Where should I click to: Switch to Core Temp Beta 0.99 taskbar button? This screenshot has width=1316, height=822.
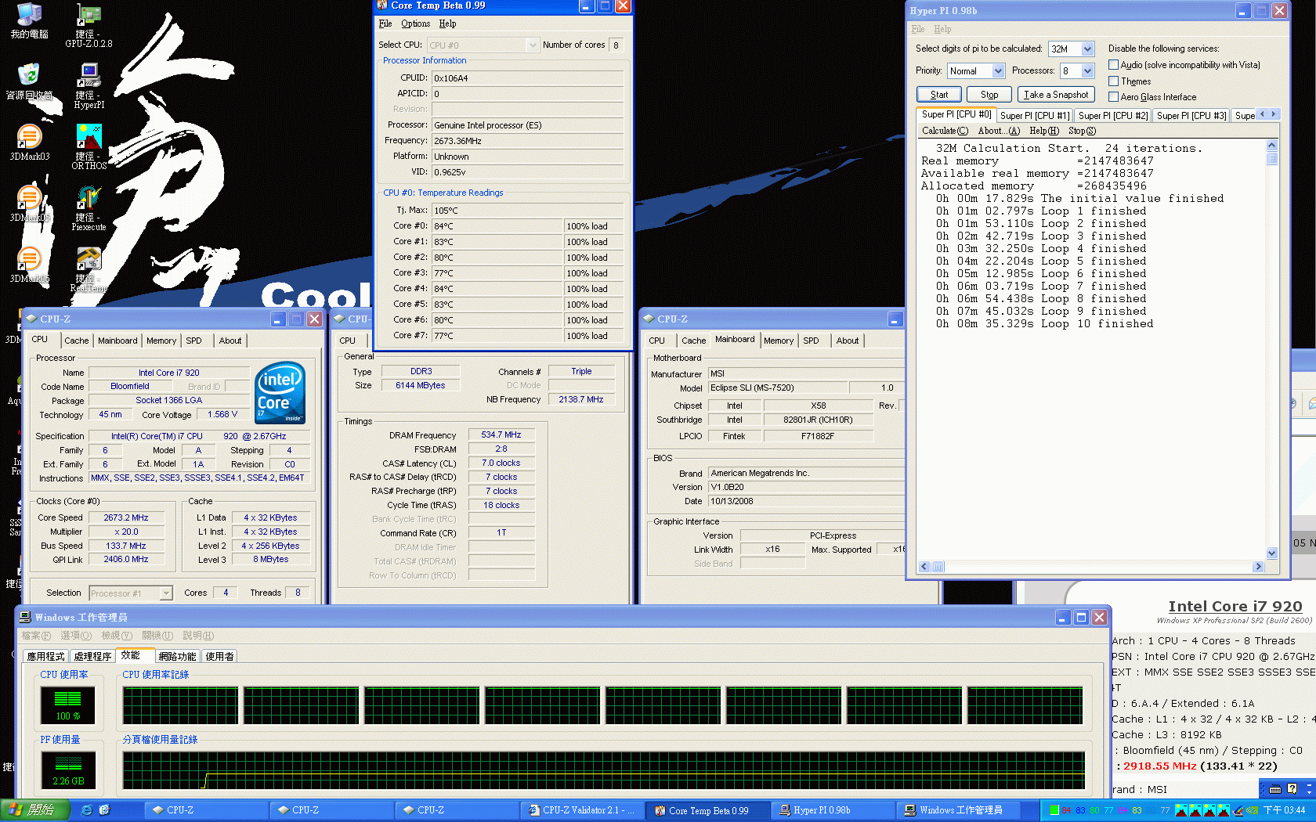707,810
